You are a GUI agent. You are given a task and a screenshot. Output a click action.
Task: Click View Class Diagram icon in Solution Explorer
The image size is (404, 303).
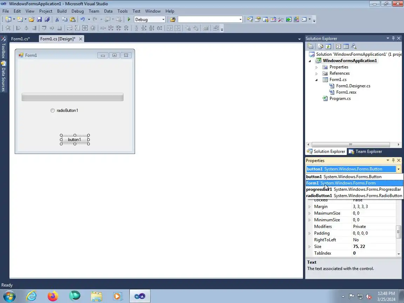[x=354, y=46]
